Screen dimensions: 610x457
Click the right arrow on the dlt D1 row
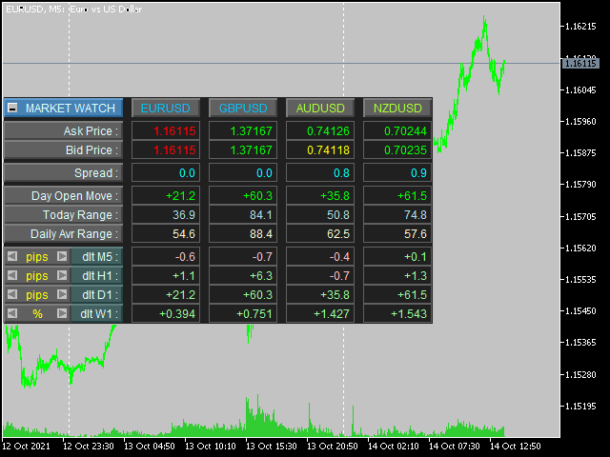(62, 294)
